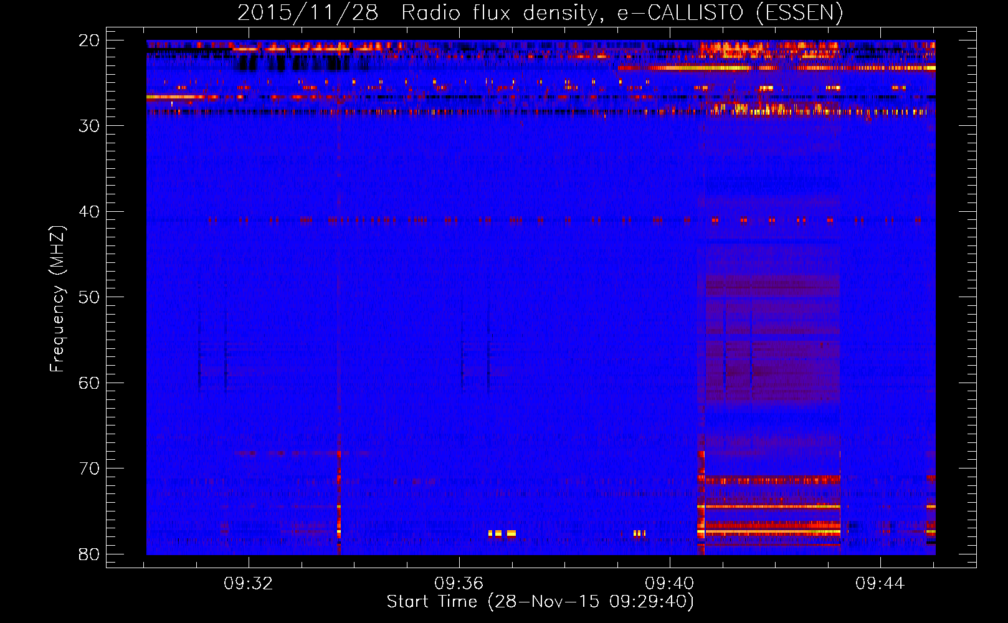Click the 'Frequency (MHZ)' axis label
This screenshot has width=1008, height=623.
pyautogui.click(x=57, y=298)
